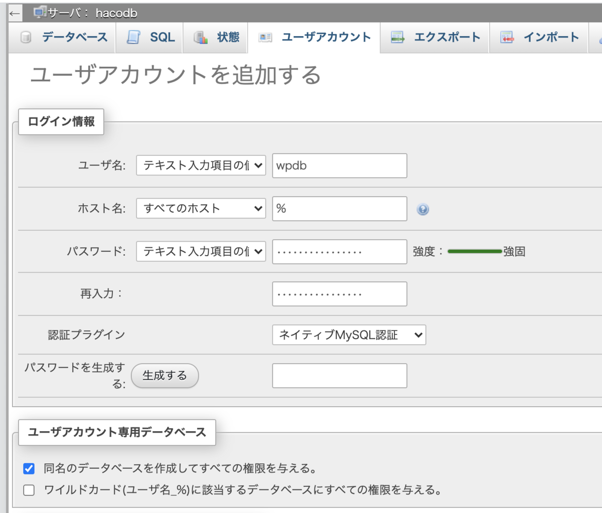This screenshot has width=602, height=513.
Task: Click the green password strength indicator
Action: point(475,251)
